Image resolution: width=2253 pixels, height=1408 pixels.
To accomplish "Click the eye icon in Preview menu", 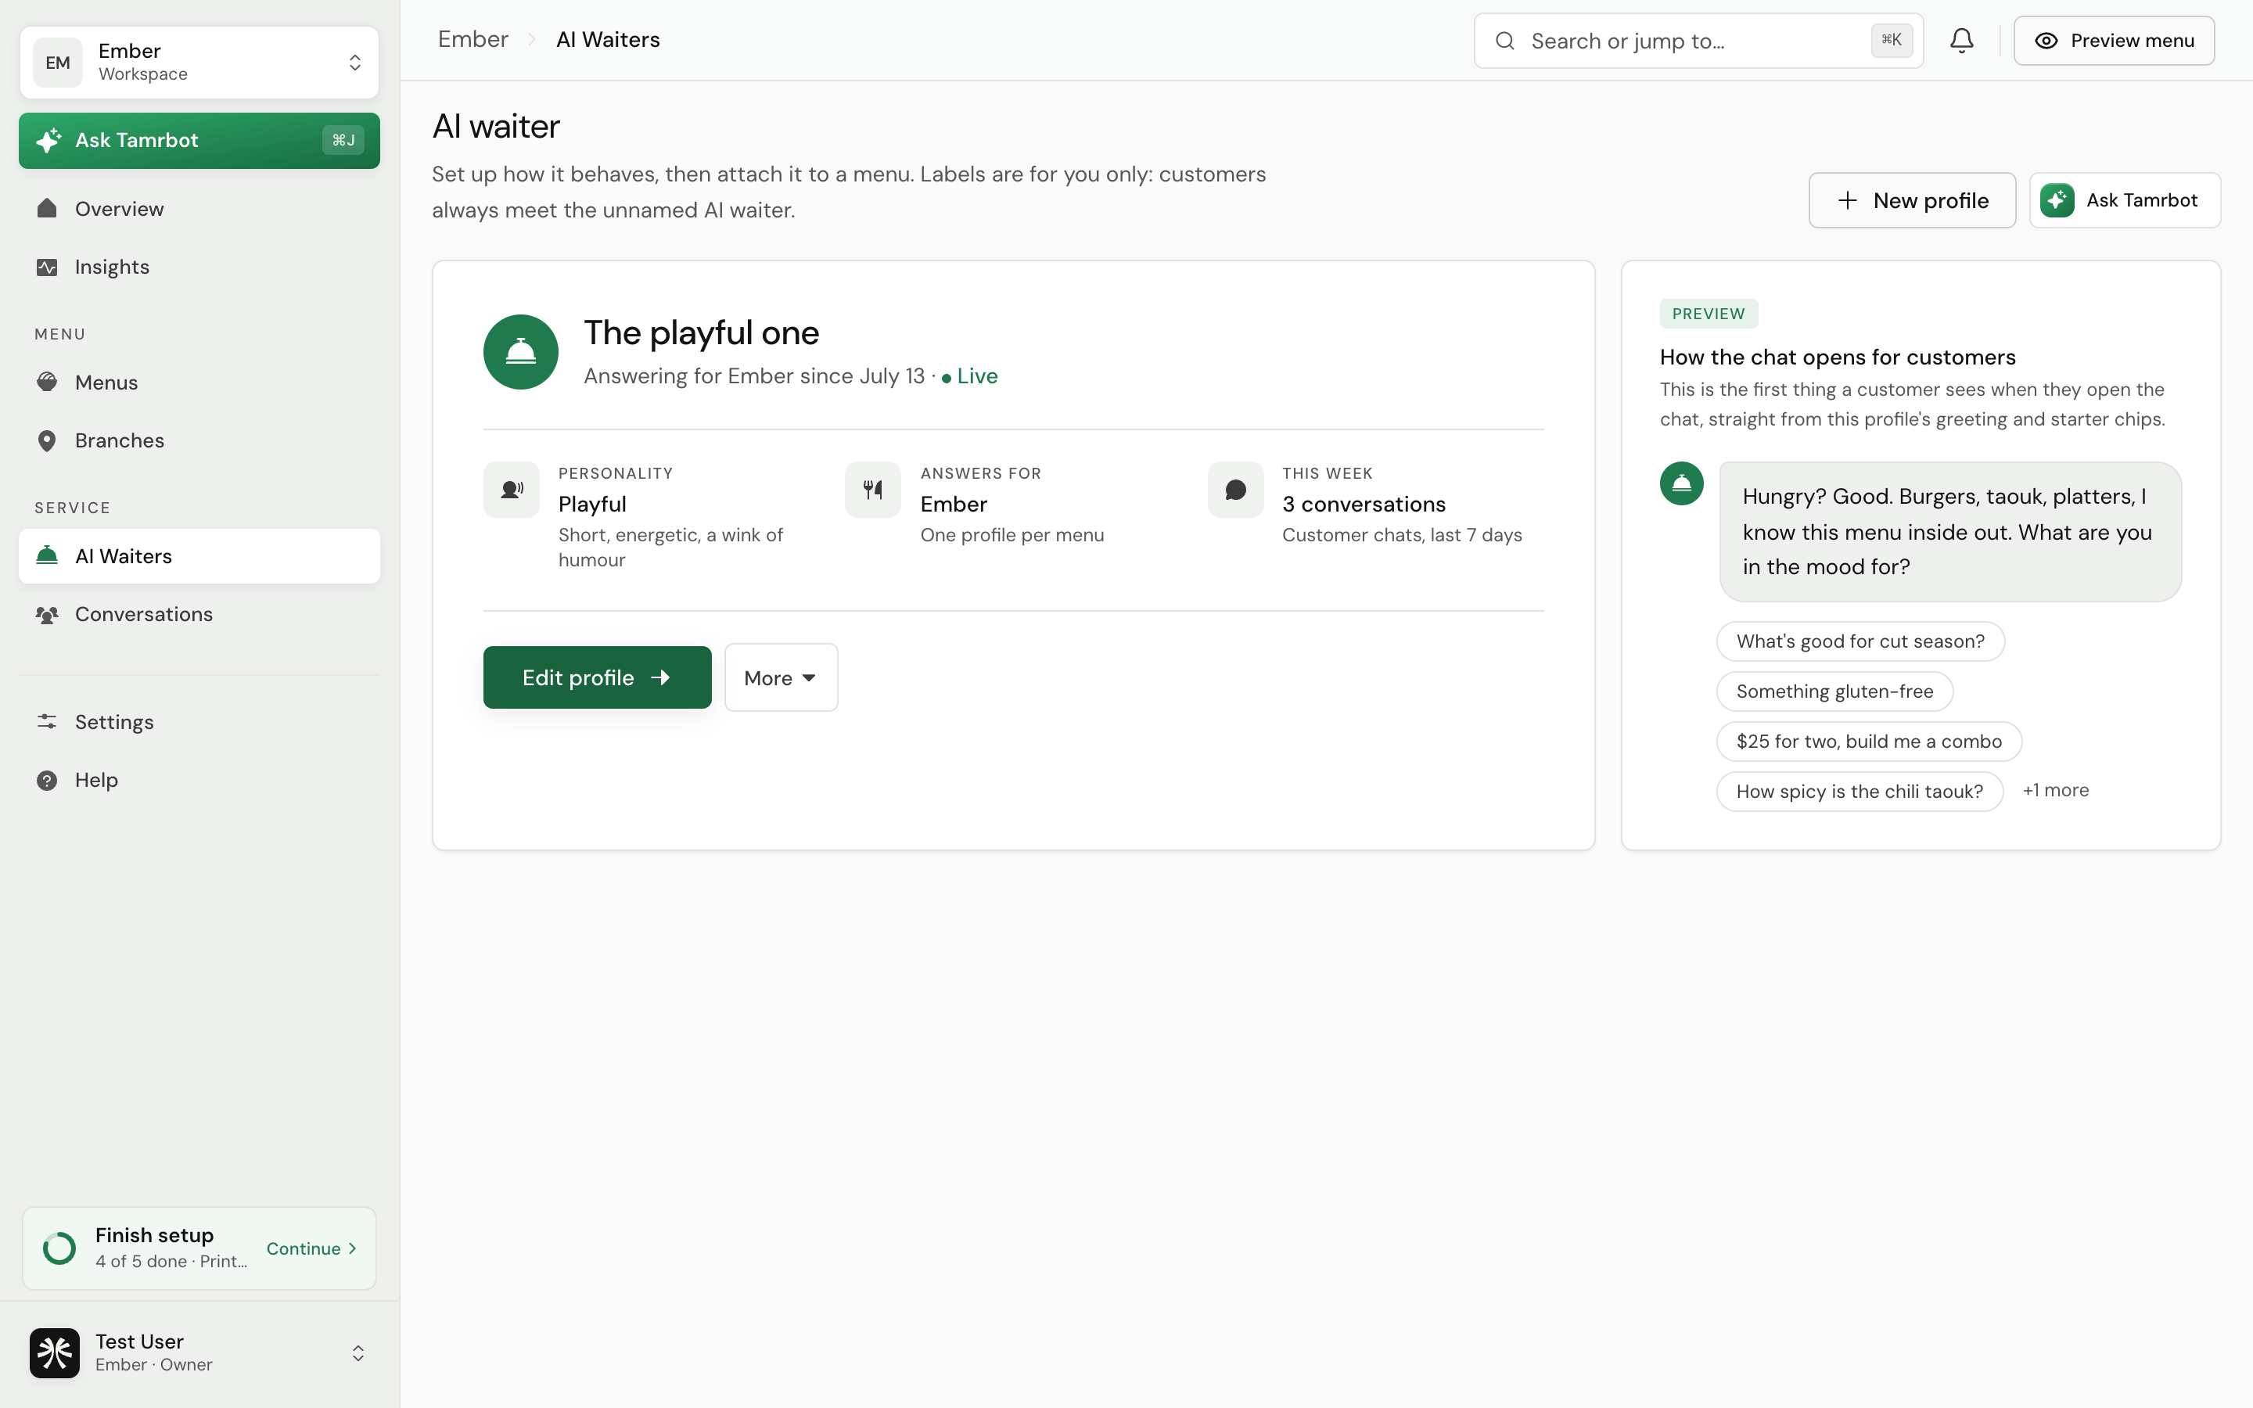I will [2046, 41].
